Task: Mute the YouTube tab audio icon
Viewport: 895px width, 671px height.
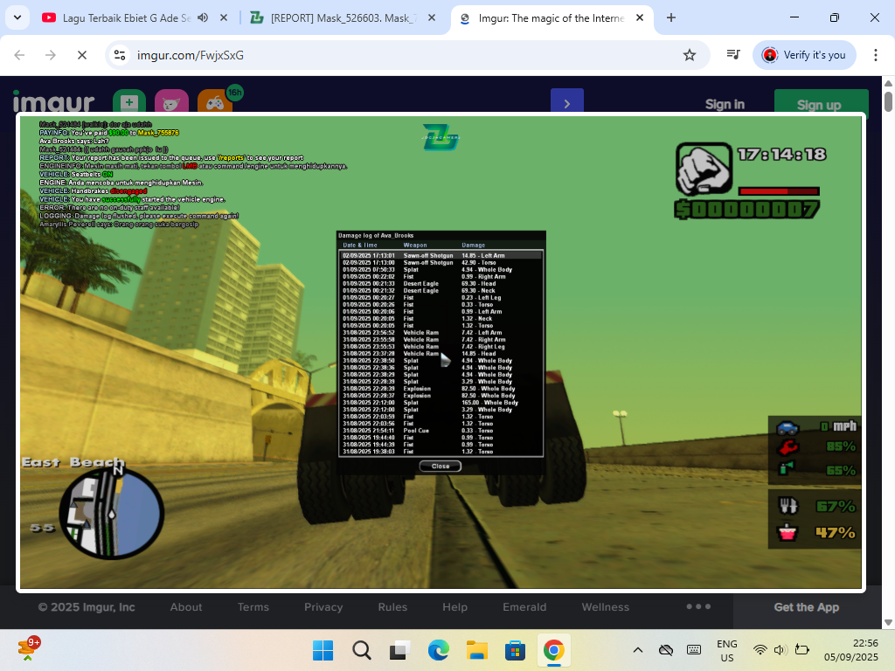Action: click(203, 17)
